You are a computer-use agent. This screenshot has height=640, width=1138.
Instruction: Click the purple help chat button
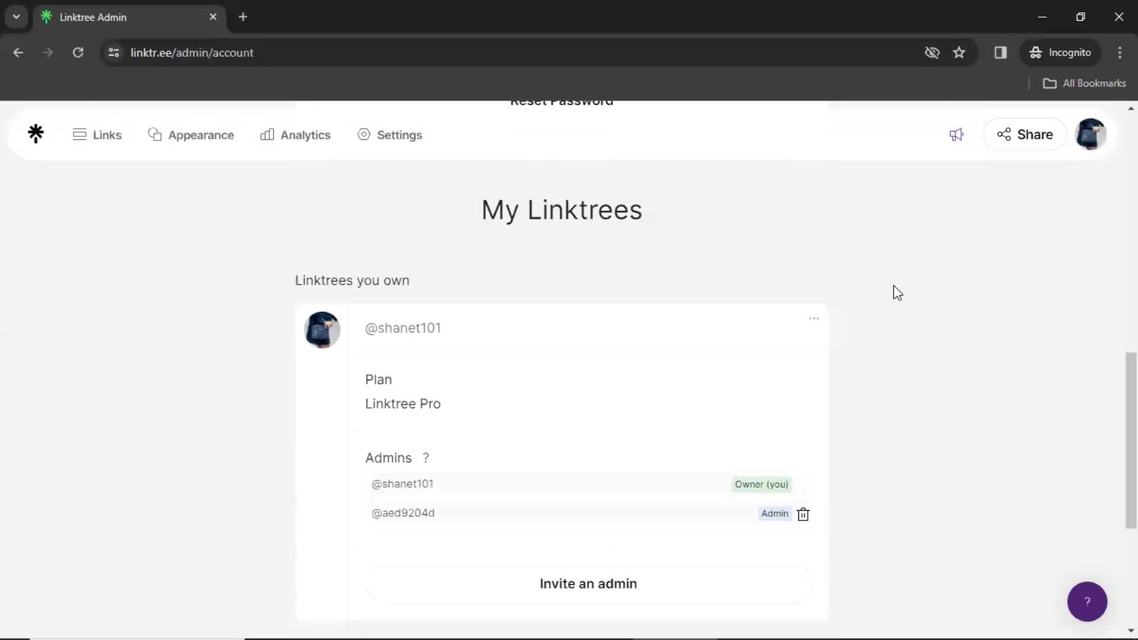(x=1087, y=601)
